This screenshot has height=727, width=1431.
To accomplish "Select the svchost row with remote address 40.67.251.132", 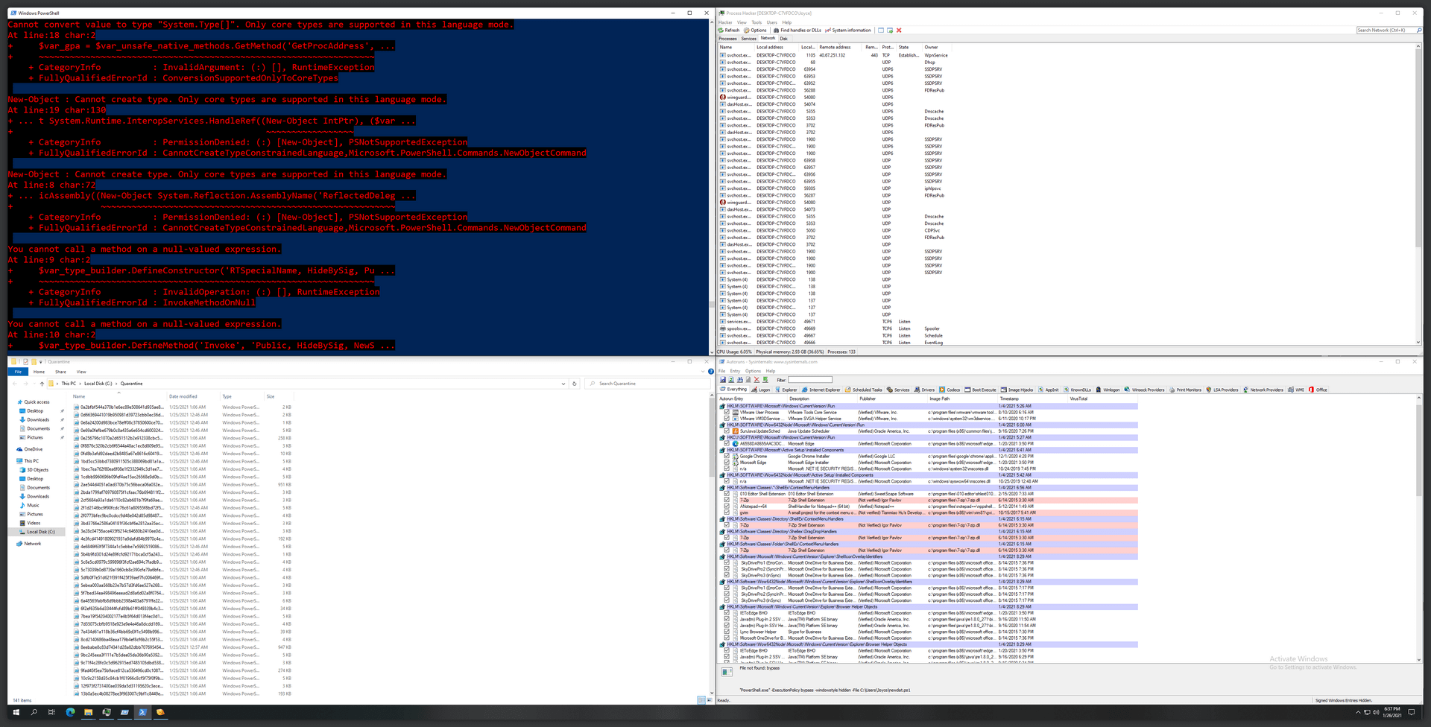I will coord(835,55).
